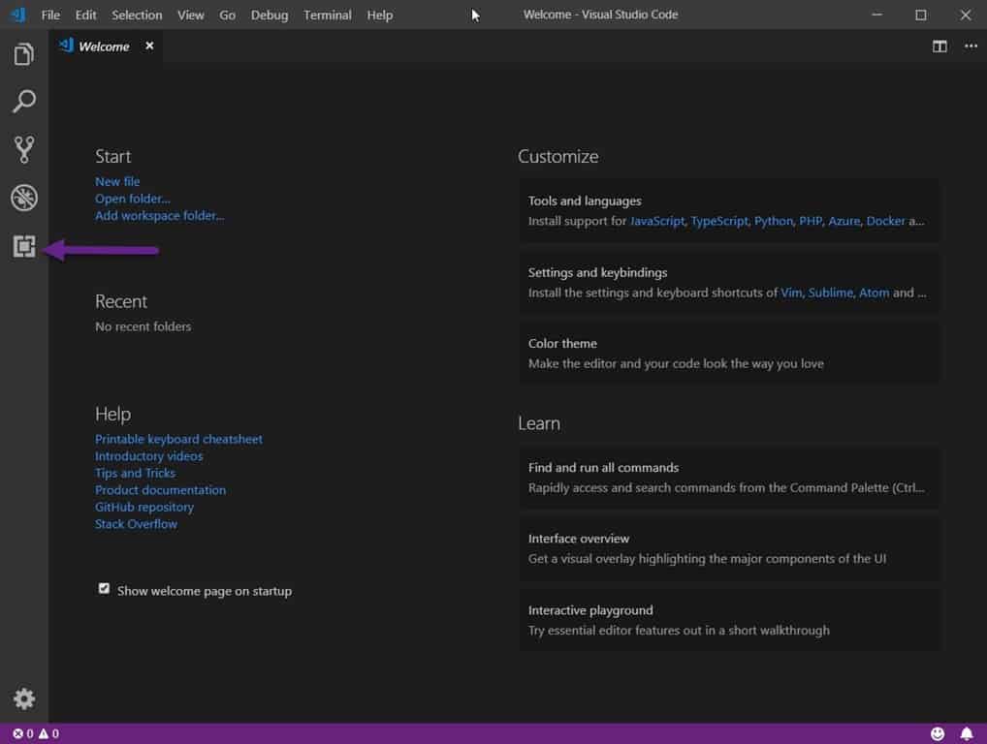The image size is (987, 744).
Task: Open the Debug view in activity bar
Action: coord(24,198)
